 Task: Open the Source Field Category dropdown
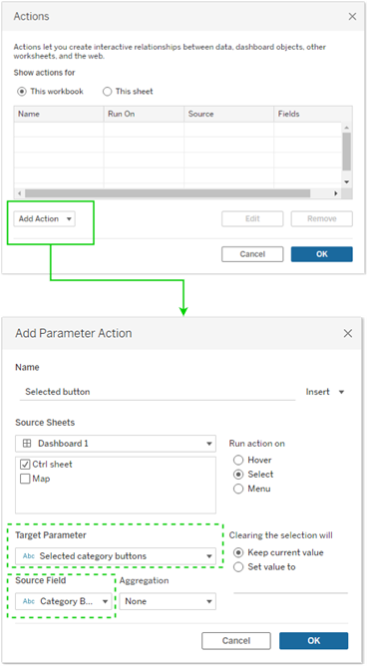pos(64,601)
